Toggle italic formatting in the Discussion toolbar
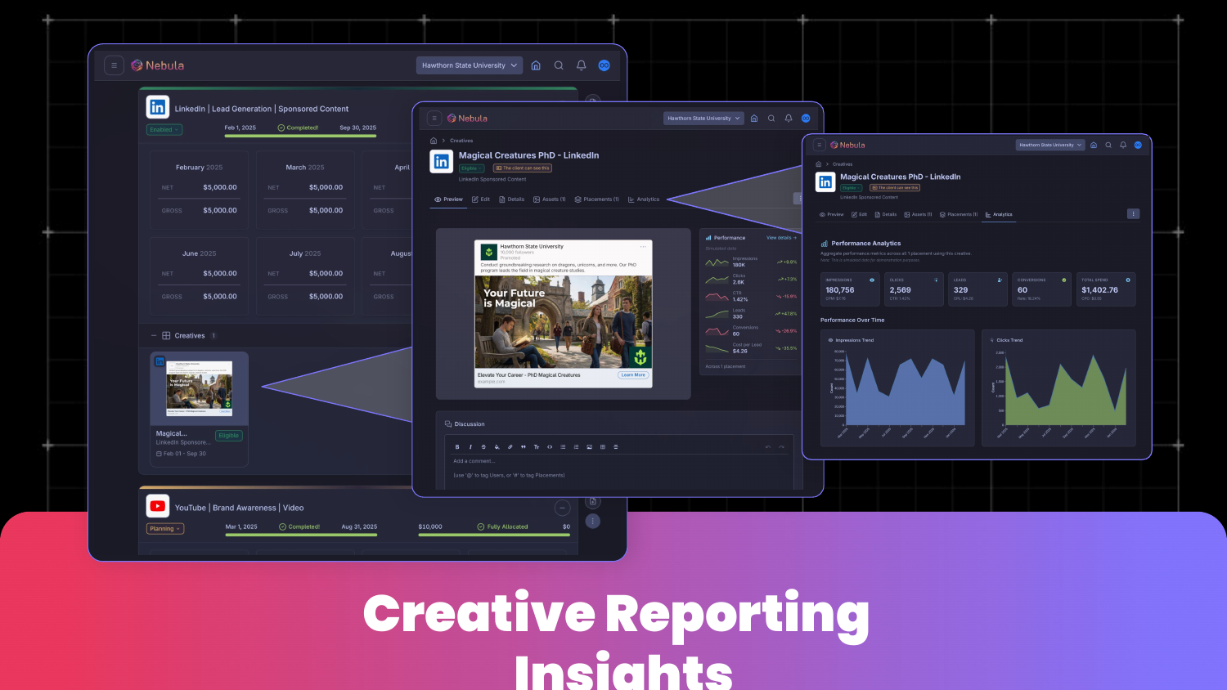 [470, 446]
